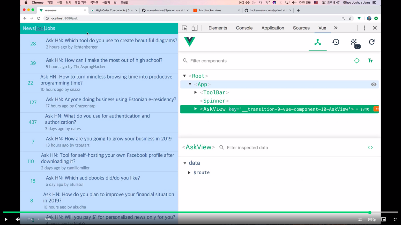Switch to Ask | Hacker News browser tab
This screenshot has height=225, width=401.
pyautogui.click(x=216, y=10)
